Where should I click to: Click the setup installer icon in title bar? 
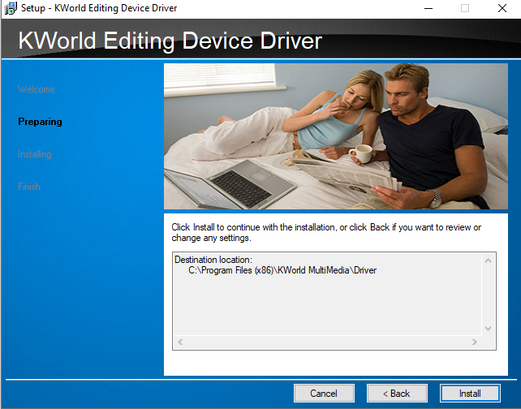(11, 8)
